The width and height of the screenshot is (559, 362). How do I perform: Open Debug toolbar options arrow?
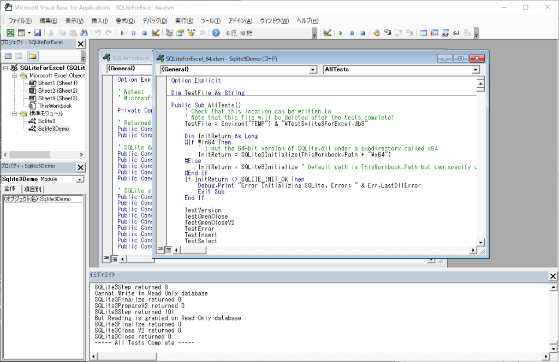point(476,34)
